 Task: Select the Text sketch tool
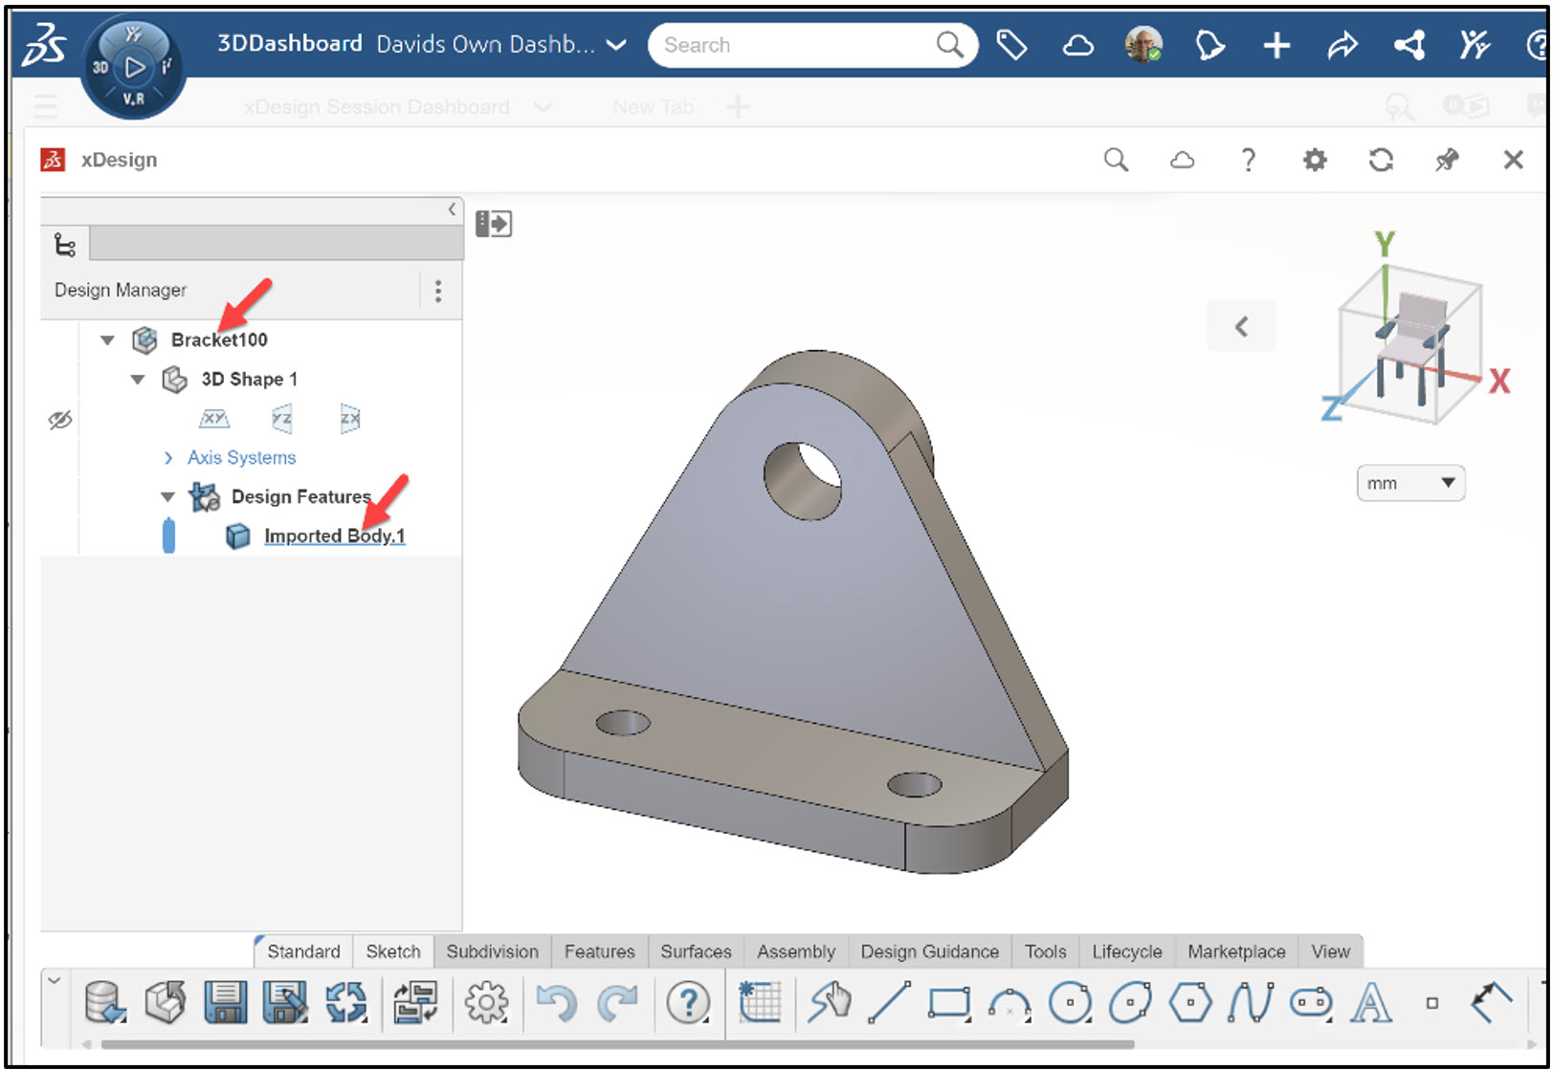pyautogui.click(x=1372, y=1003)
